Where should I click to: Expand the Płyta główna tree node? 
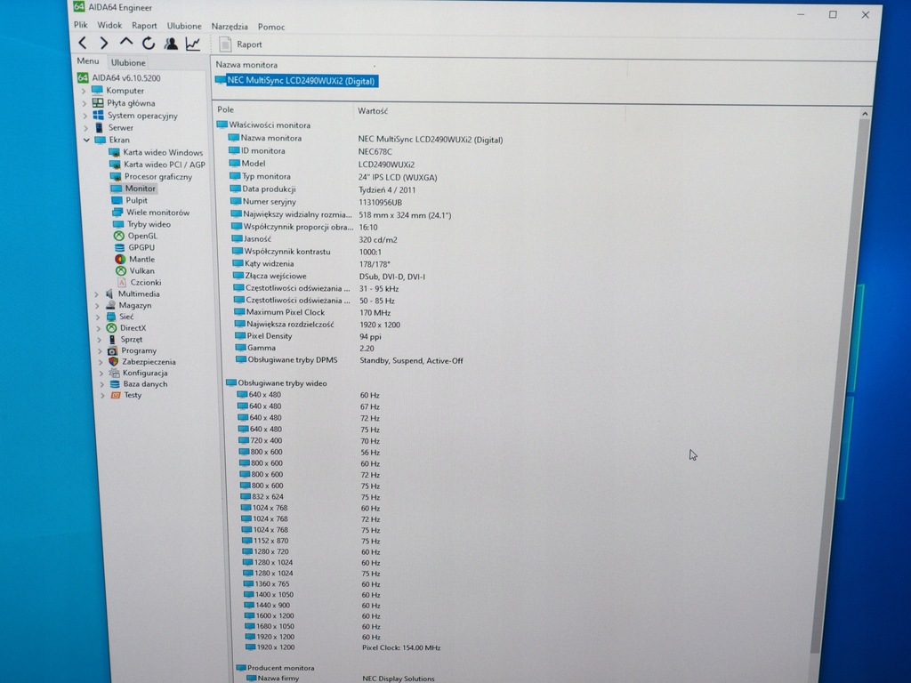pyautogui.click(x=85, y=103)
